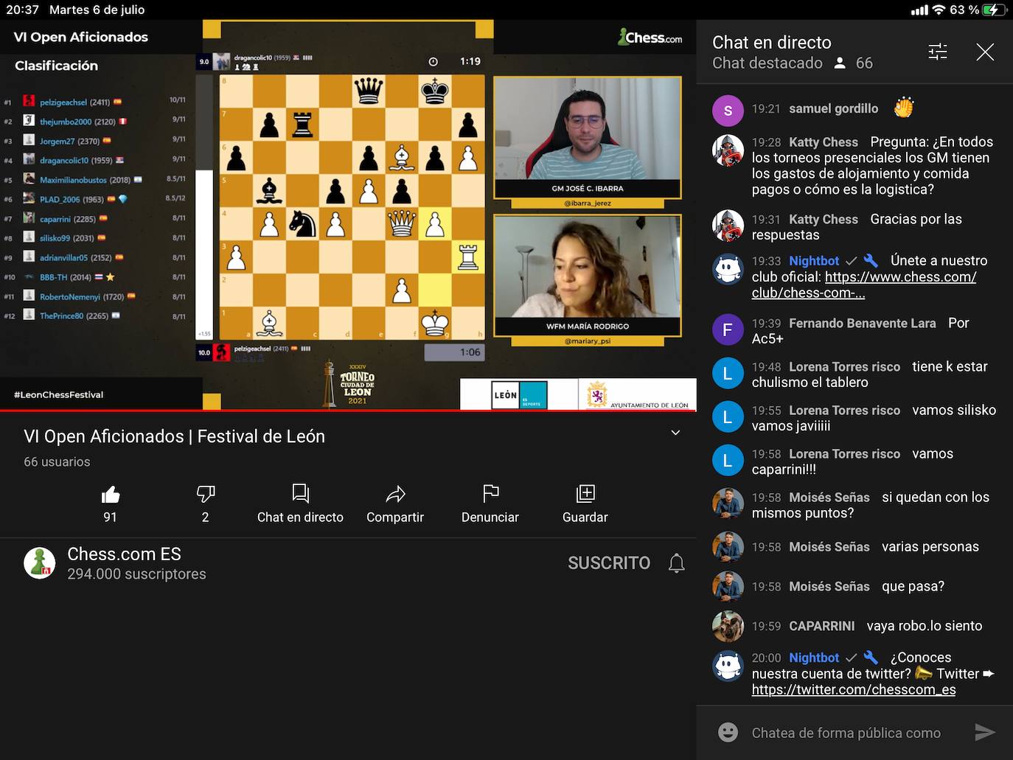The image size is (1013, 760).
Task: Tap the emoji icon in chat input bar
Action: (x=728, y=732)
